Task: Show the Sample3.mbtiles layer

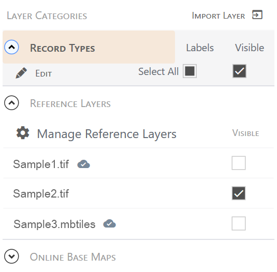Action: [x=239, y=223]
